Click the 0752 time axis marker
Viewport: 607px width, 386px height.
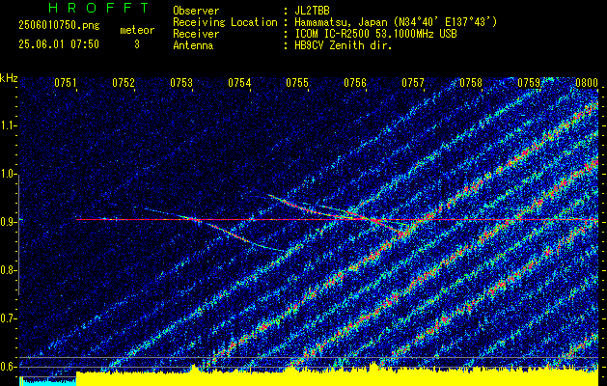pyautogui.click(x=124, y=83)
